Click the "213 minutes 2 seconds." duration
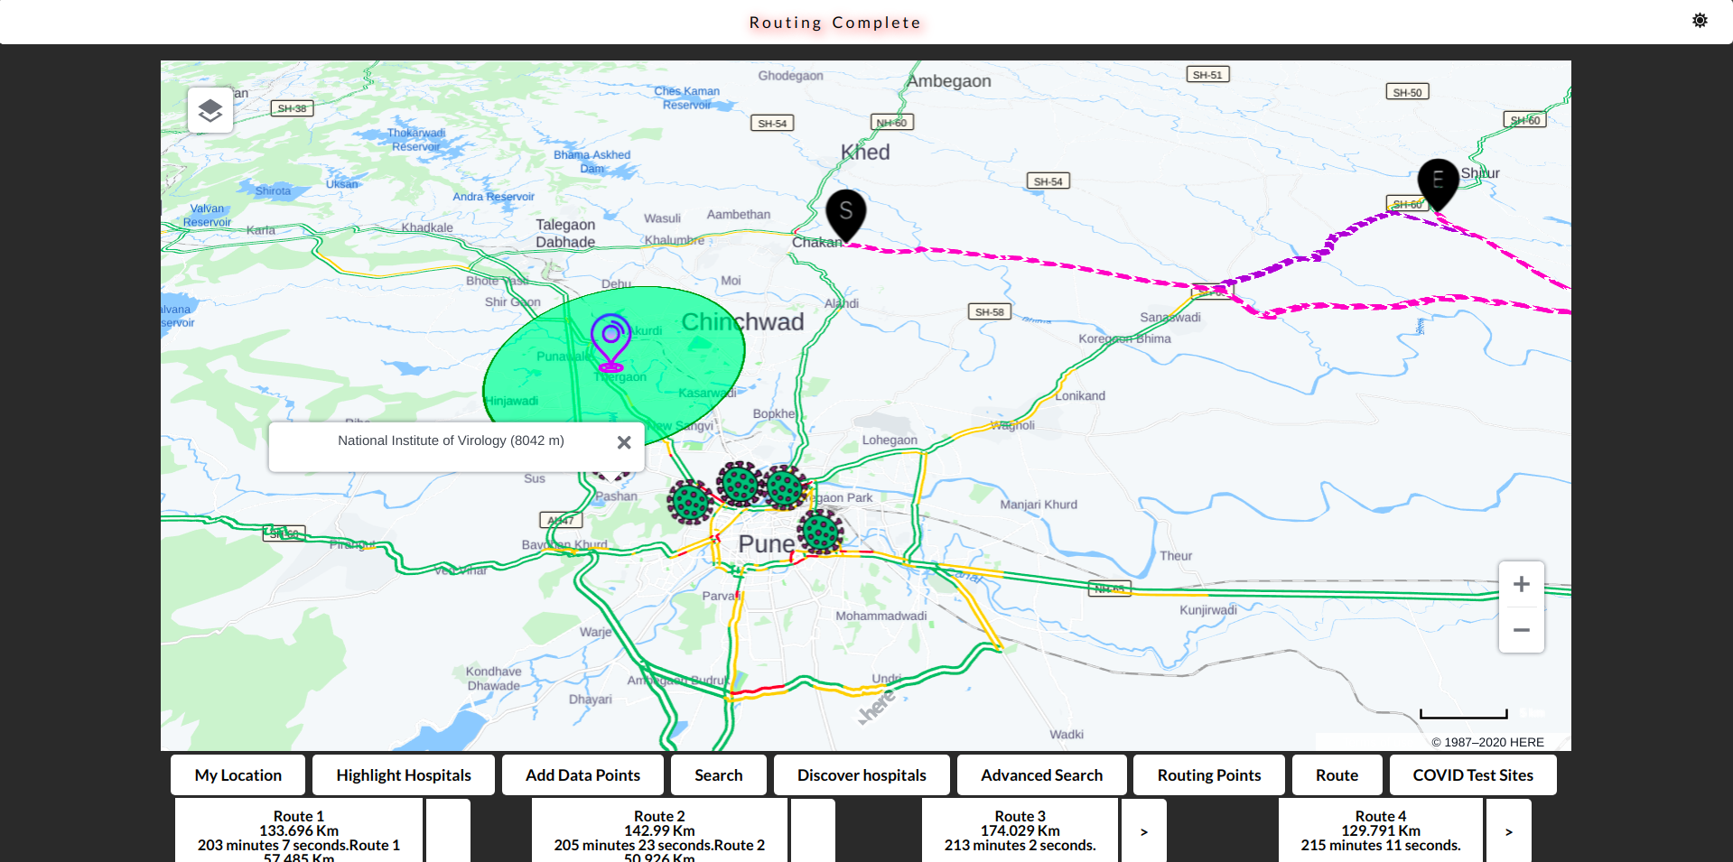Image resolution: width=1733 pixels, height=862 pixels. 1020,846
